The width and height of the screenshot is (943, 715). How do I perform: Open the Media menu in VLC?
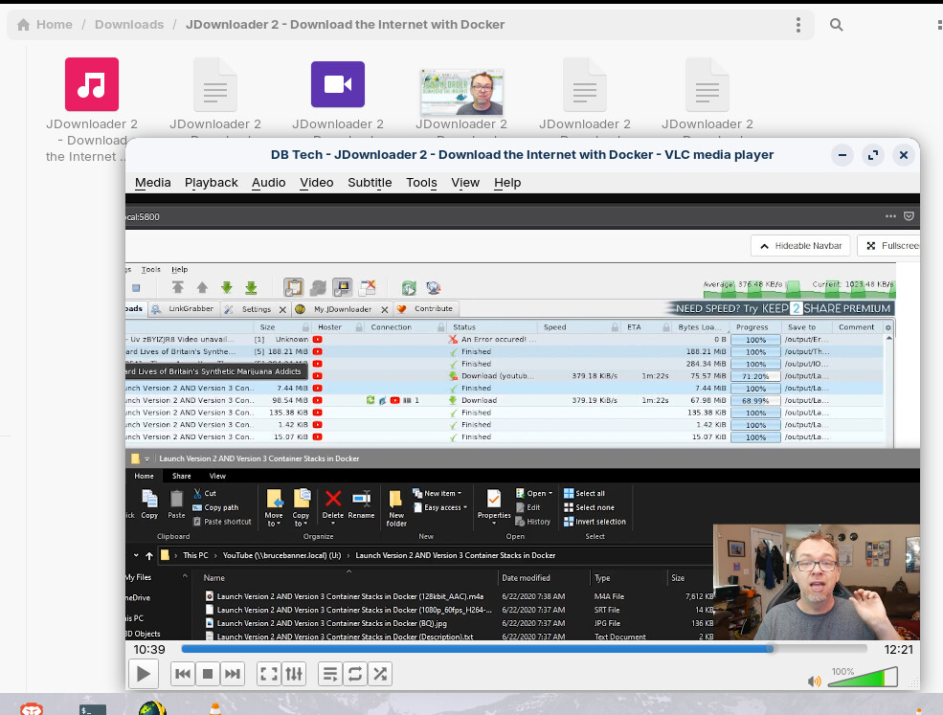pyautogui.click(x=153, y=183)
